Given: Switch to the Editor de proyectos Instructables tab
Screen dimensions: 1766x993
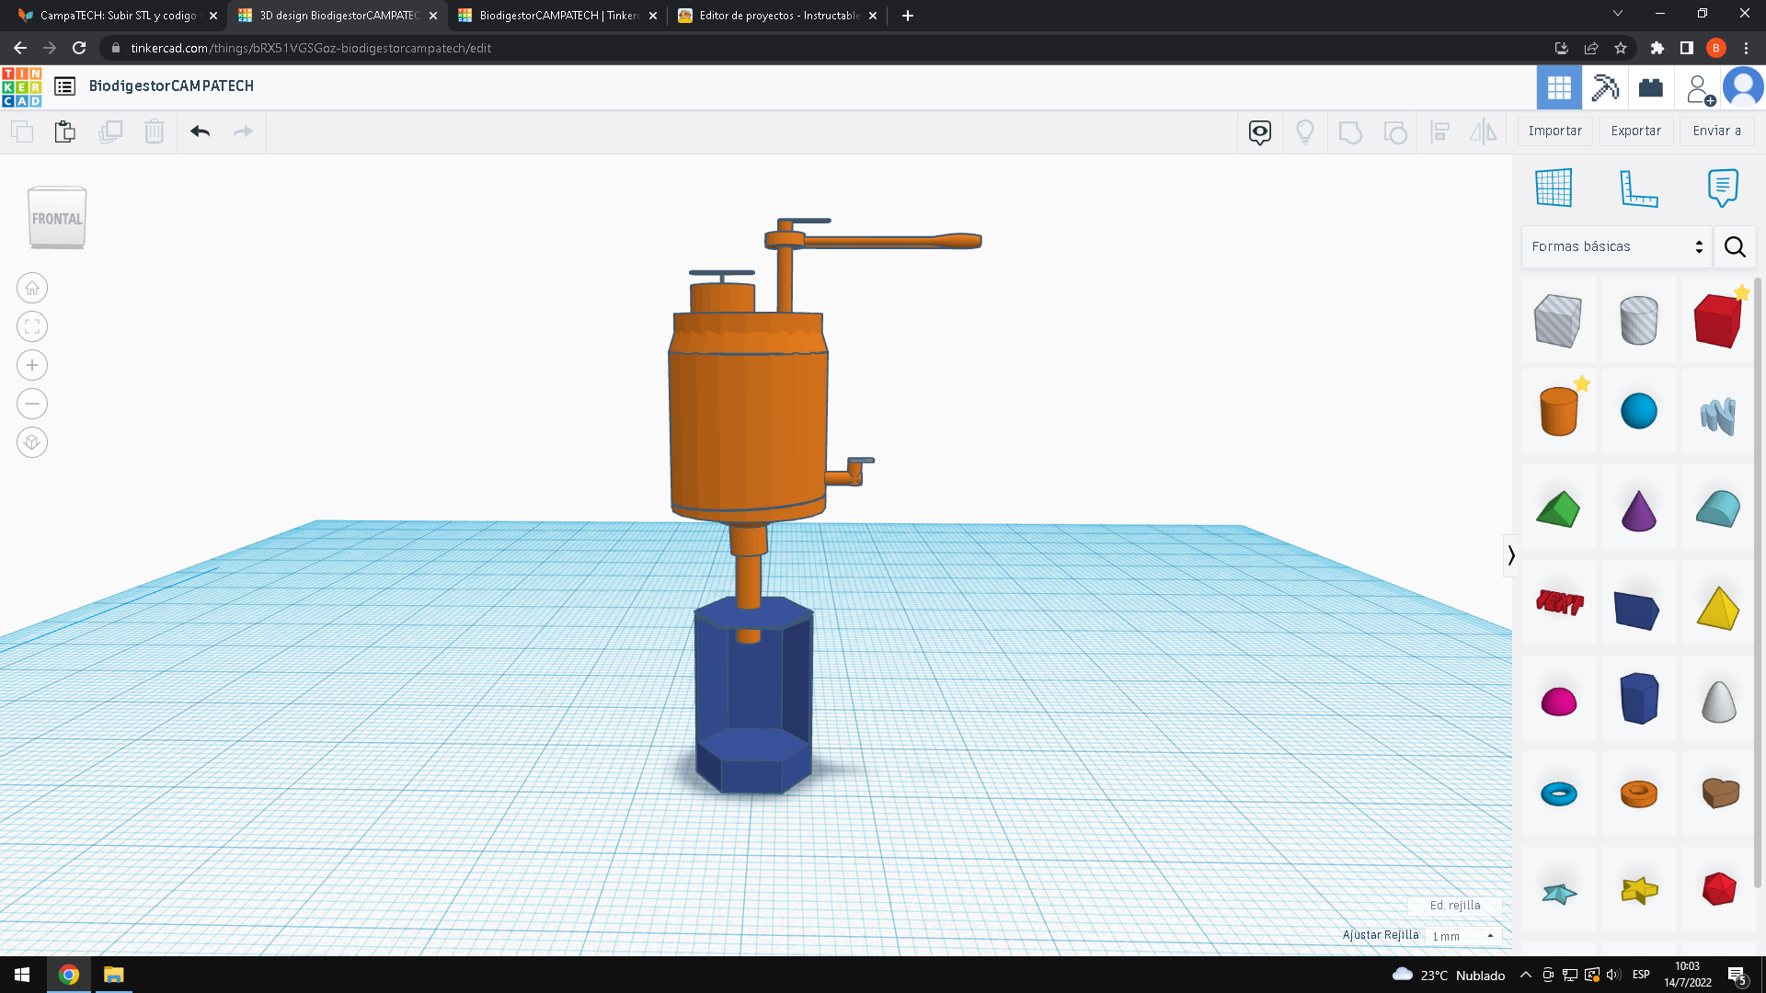Looking at the screenshot, I should (777, 16).
